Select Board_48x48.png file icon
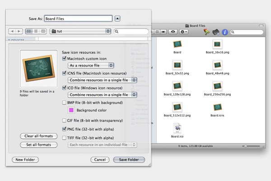This screenshot has height=181, width=271. [217, 65]
